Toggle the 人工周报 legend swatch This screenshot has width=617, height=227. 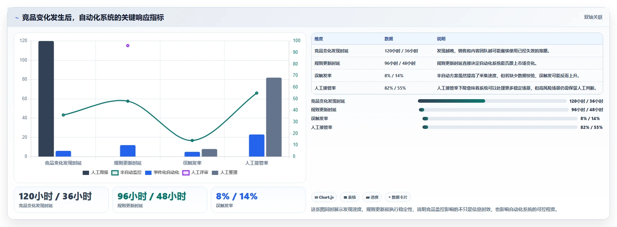click(86, 173)
